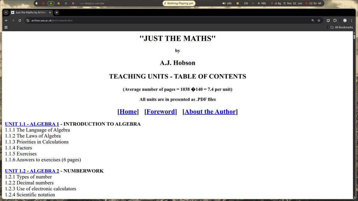Reload the contents.htm page
Screen dimensions: 358x201
19,20
